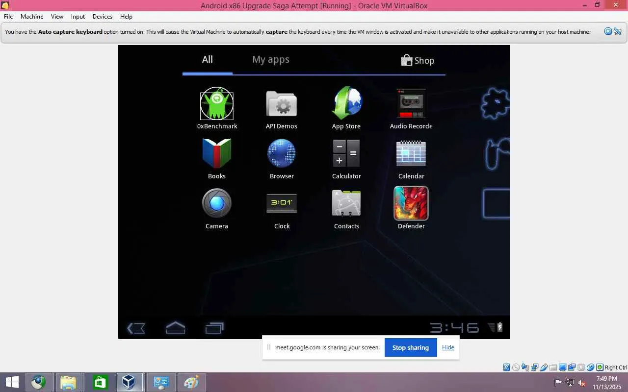The width and height of the screenshot is (628, 392).
Task: Open the Input menu
Action: point(78,16)
